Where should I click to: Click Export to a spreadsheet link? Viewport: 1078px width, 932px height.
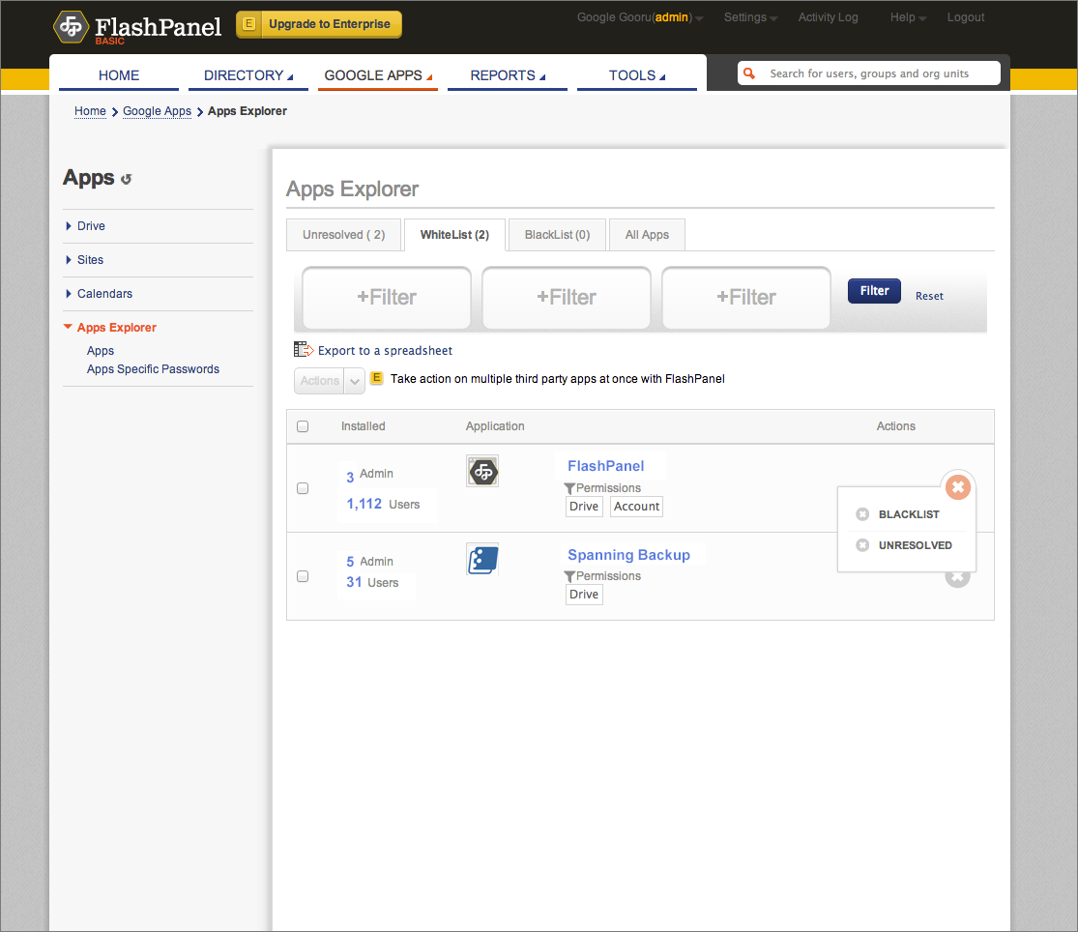(x=385, y=351)
